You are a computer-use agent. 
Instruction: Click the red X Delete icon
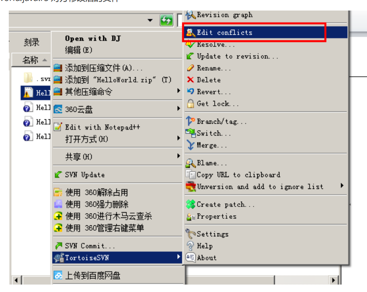point(190,80)
